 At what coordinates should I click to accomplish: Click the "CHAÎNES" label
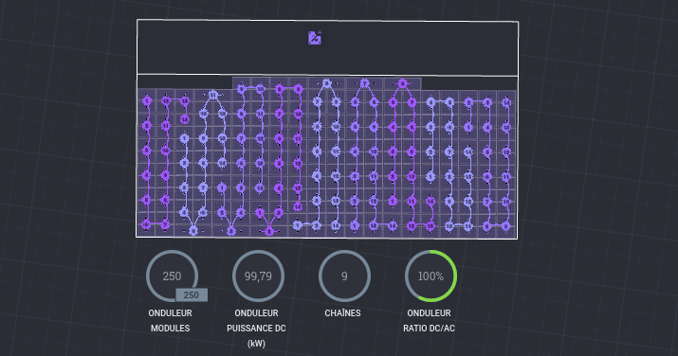[x=343, y=312]
